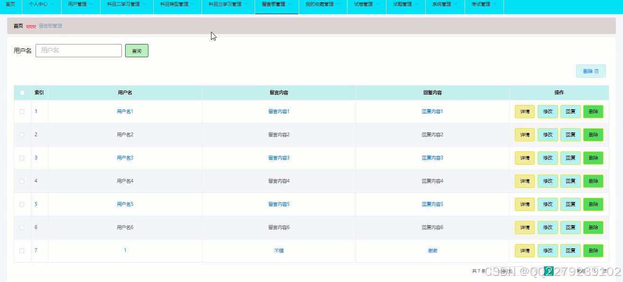Screen dimensions: 623x282
Task: Check the checkbox for 用户名1's row
Action: (22, 111)
